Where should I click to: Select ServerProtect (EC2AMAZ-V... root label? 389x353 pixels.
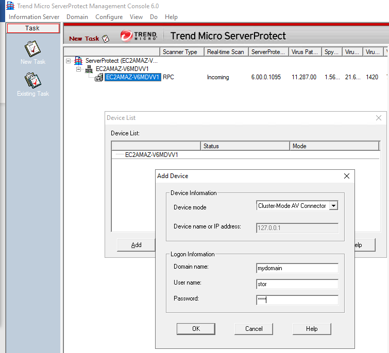[121, 61]
